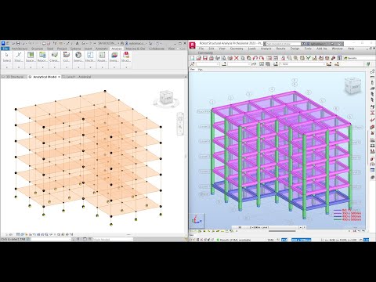Open the Geometry menu in Robot

(x=237, y=49)
